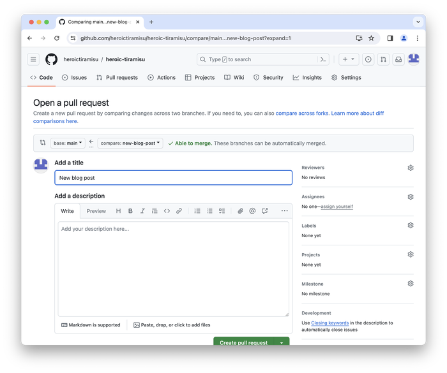This screenshot has height=373, width=447.
Task: Open the user avatar menu in header
Action: pyautogui.click(x=414, y=59)
